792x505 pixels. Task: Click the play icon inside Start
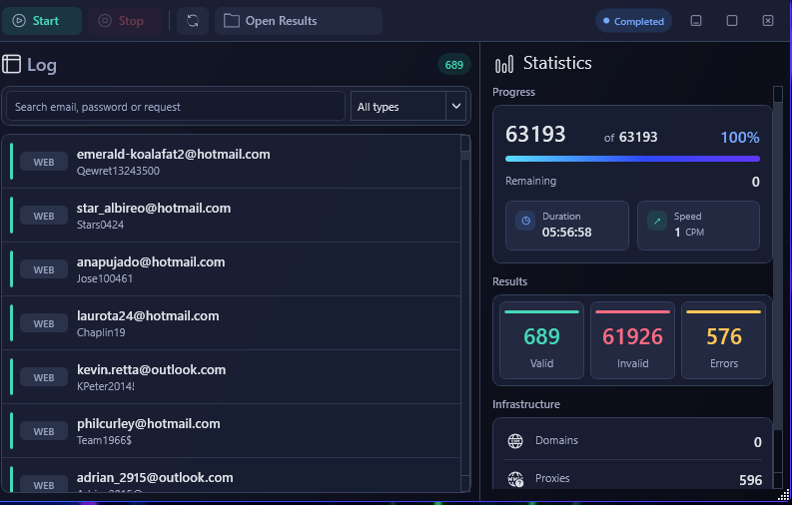tap(19, 21)
